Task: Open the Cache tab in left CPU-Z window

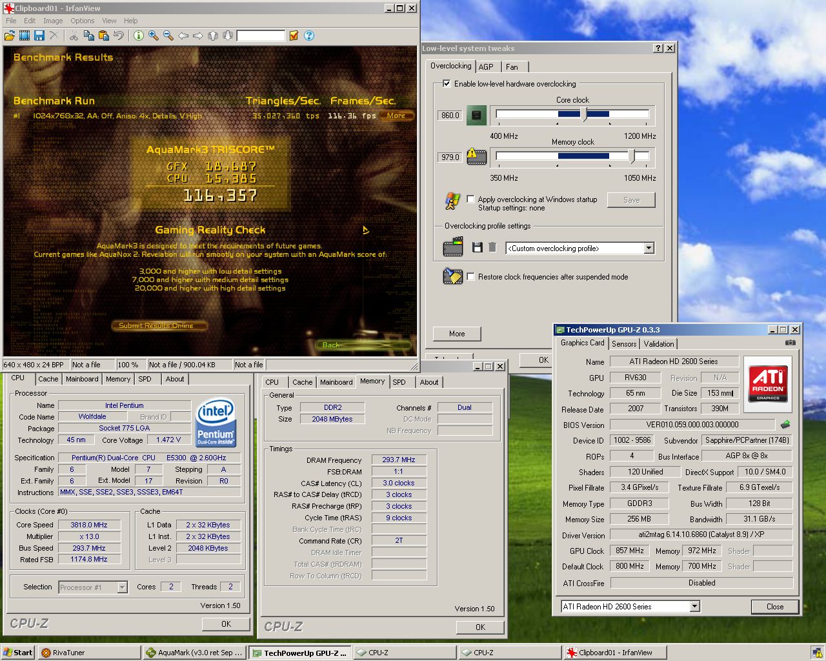Action: point(48,379)
